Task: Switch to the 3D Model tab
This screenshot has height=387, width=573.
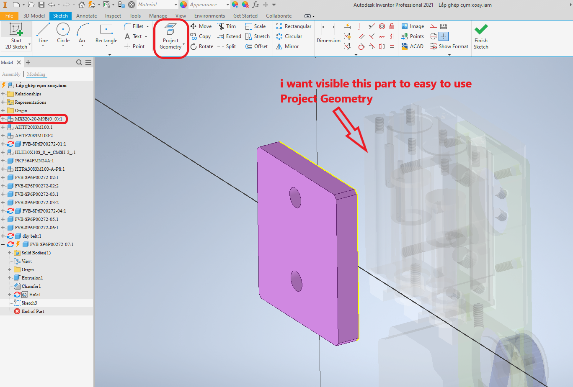Action: [x=34, y=16]
